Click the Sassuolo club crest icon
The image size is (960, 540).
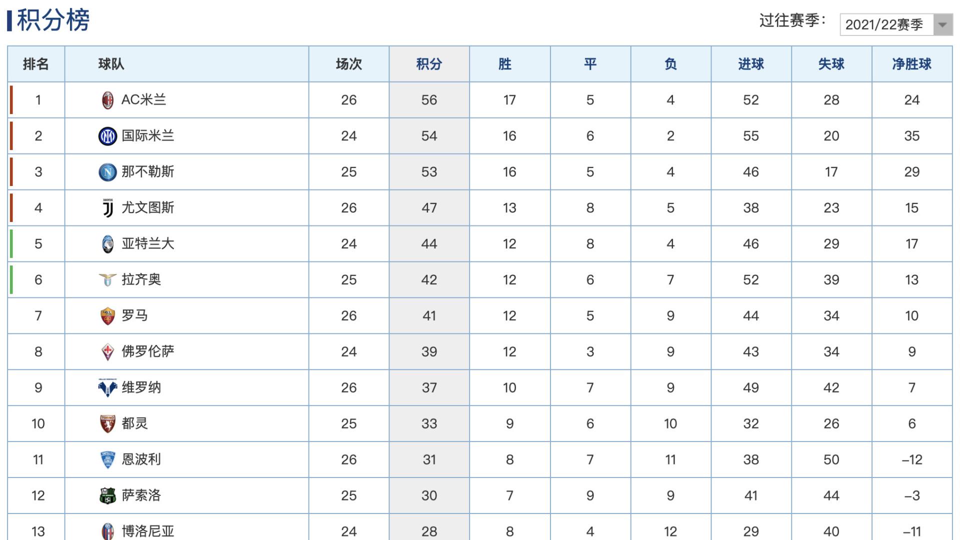pyautogui.click(x=107, y=495)
